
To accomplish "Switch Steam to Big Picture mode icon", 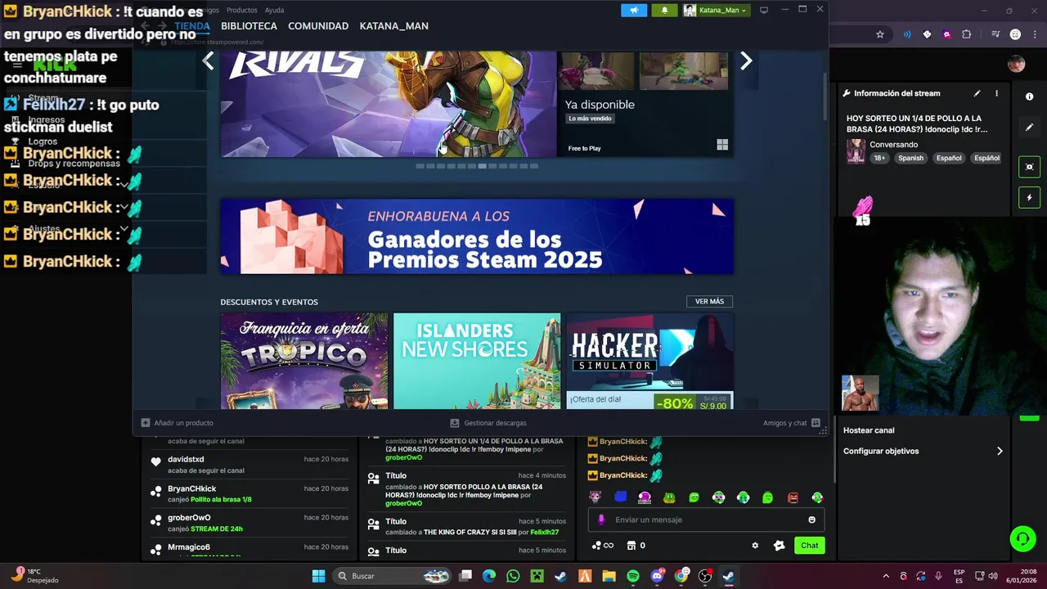I will [x=764, y=10].
